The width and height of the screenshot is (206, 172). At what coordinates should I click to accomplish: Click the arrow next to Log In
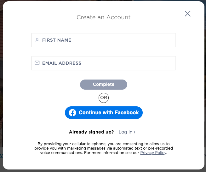point(134,132)
